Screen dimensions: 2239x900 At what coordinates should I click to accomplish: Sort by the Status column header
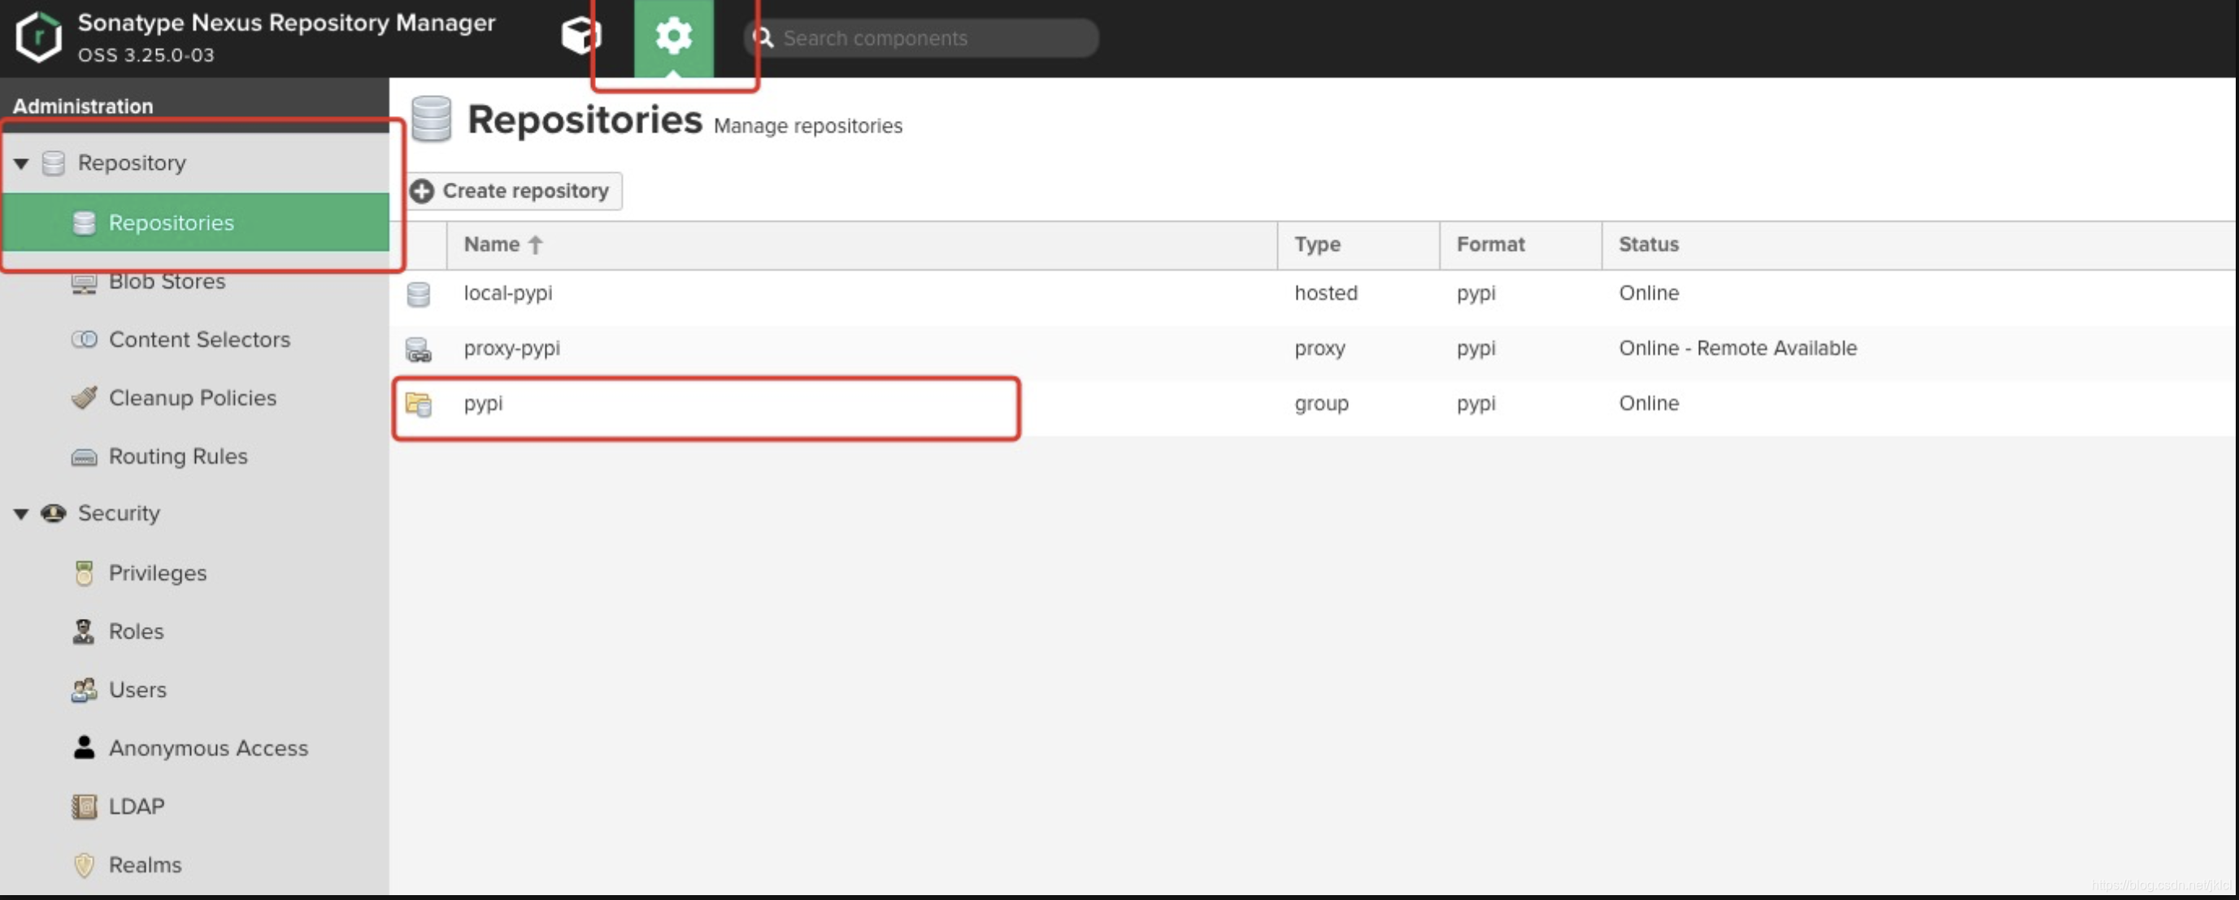click(x=1648, y=245)
